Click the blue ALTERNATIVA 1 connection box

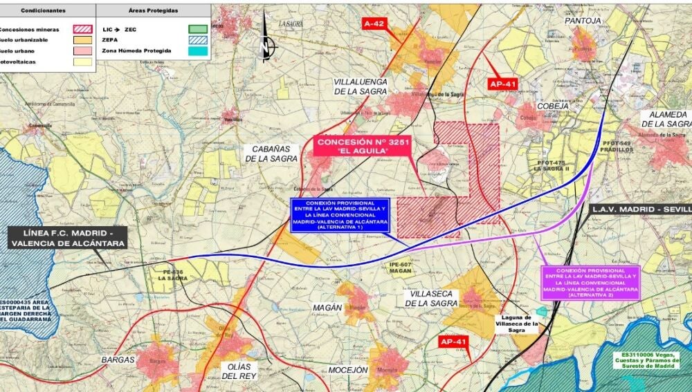[x=340, y=215]
